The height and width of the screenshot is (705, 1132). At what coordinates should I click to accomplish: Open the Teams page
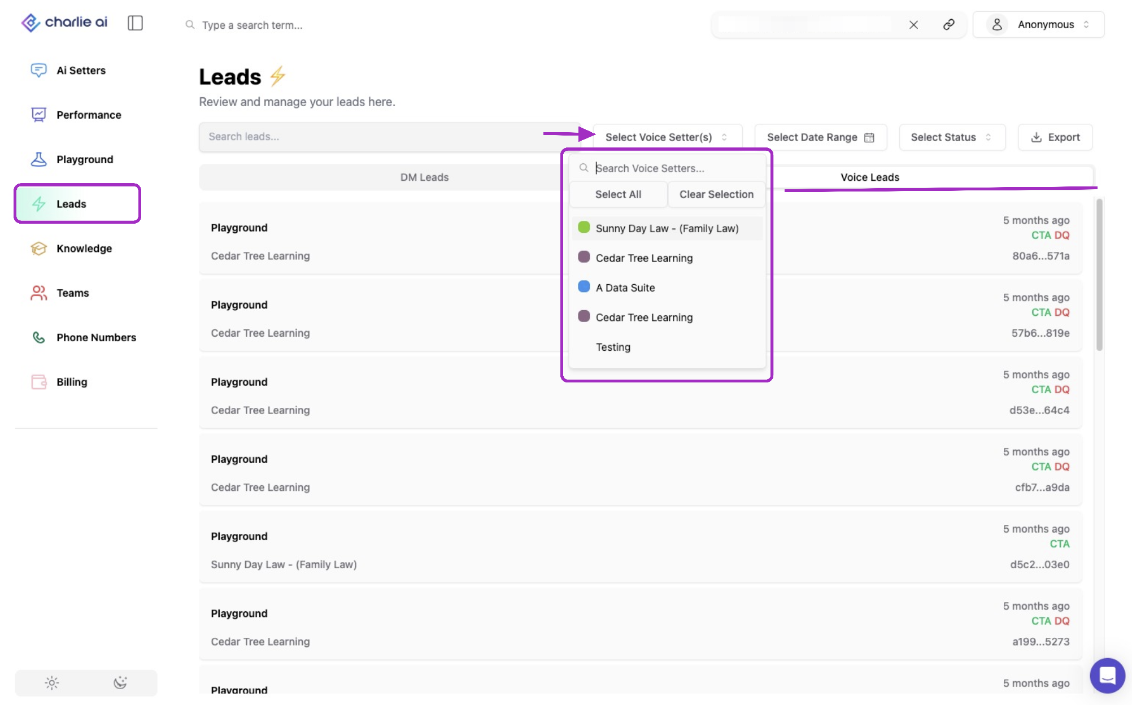(72, 293)
